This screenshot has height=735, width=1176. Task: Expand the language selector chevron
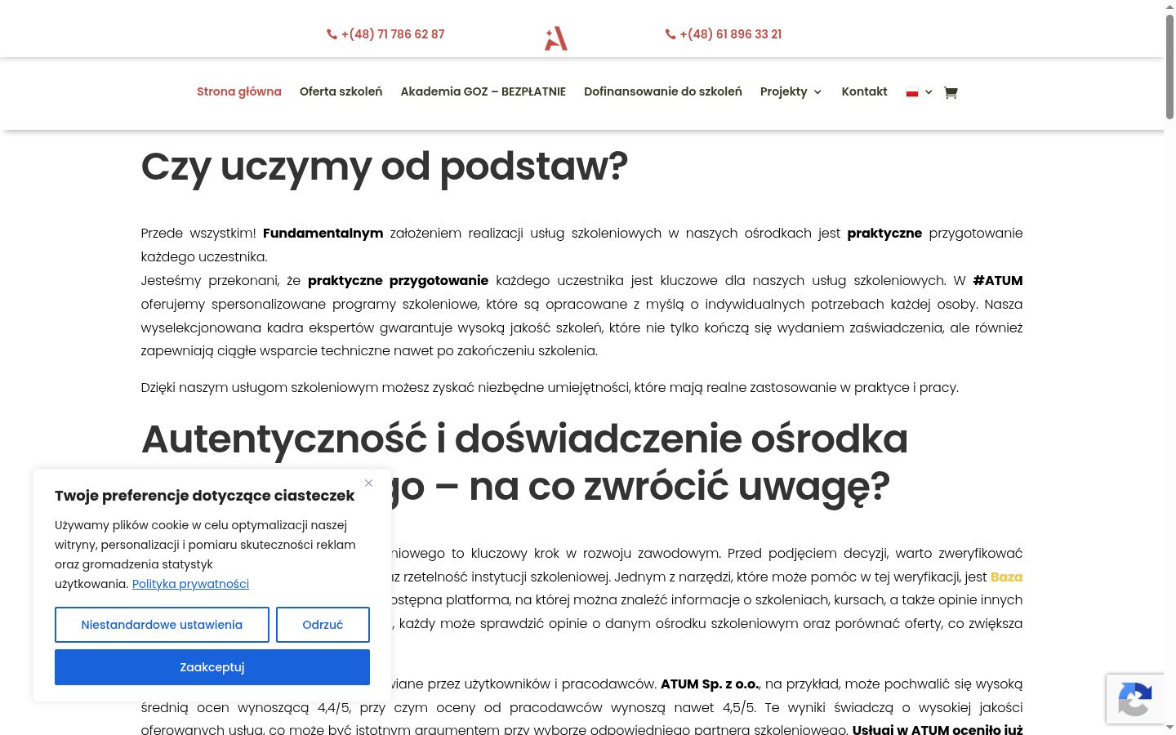[929, 92]
